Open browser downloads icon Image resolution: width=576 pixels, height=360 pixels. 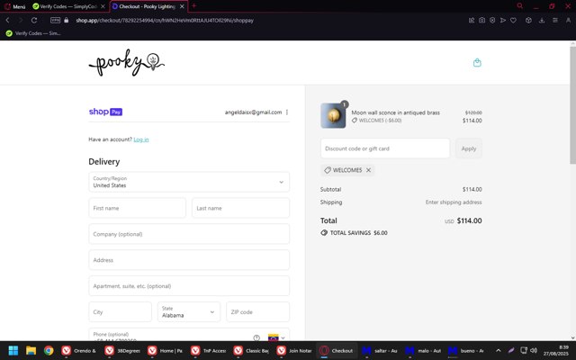[542, 20]
